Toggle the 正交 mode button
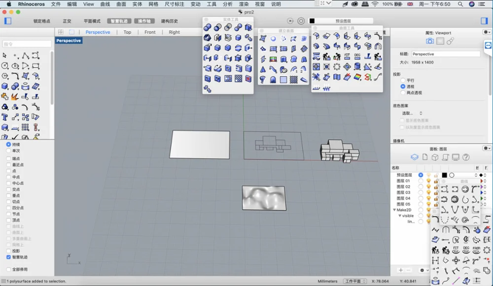Viewport: 493px width, 286px height. tap(67, 21)
